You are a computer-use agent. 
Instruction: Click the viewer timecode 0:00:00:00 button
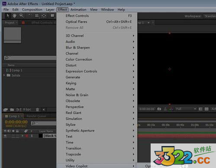[147, 109]
